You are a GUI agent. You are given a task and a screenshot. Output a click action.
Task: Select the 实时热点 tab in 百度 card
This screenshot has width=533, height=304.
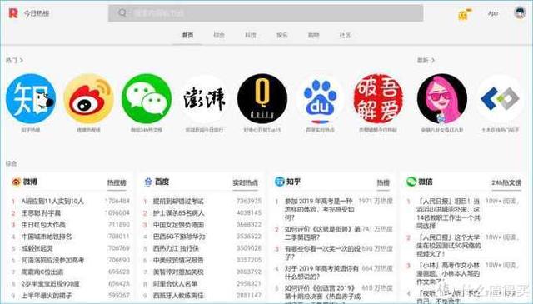pos(245,182)
